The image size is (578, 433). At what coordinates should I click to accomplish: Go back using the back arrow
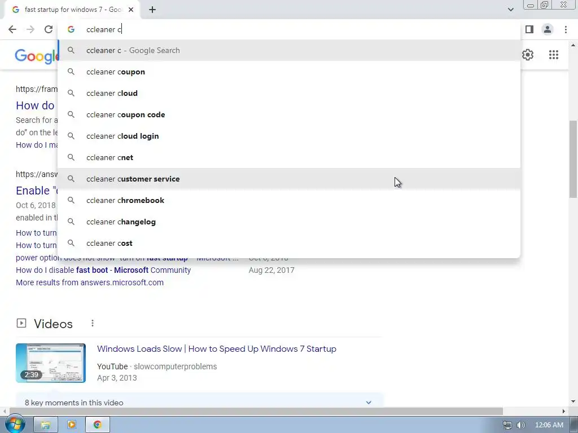pyautogui.click(x=12, y=29)
